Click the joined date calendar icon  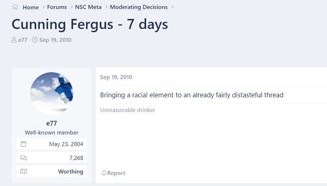(24, 144)
